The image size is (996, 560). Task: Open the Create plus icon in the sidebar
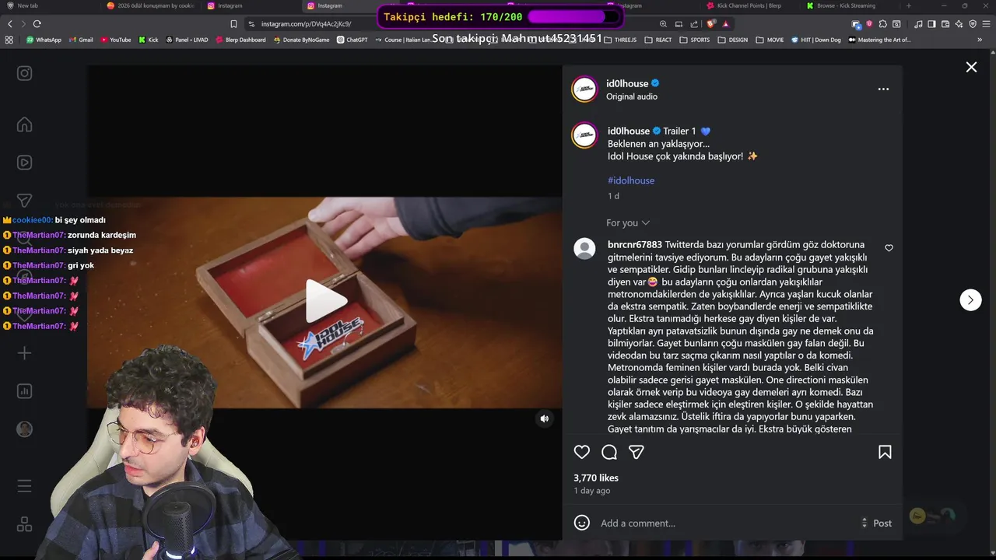pyautogui.click(x=25, y=353)
